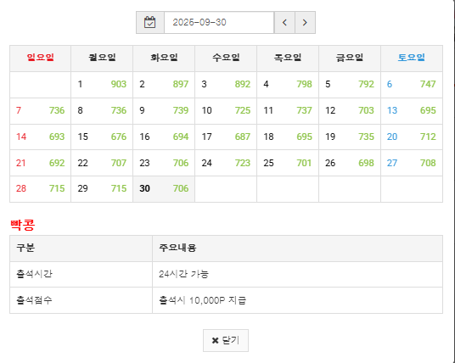Open the calendar picker icon

[x=150, y=23]
